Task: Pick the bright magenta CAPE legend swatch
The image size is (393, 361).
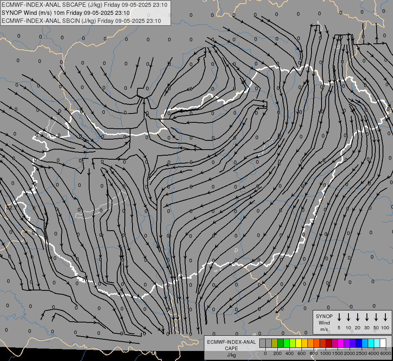Action: pyautogui.click(x=341, y=343)
